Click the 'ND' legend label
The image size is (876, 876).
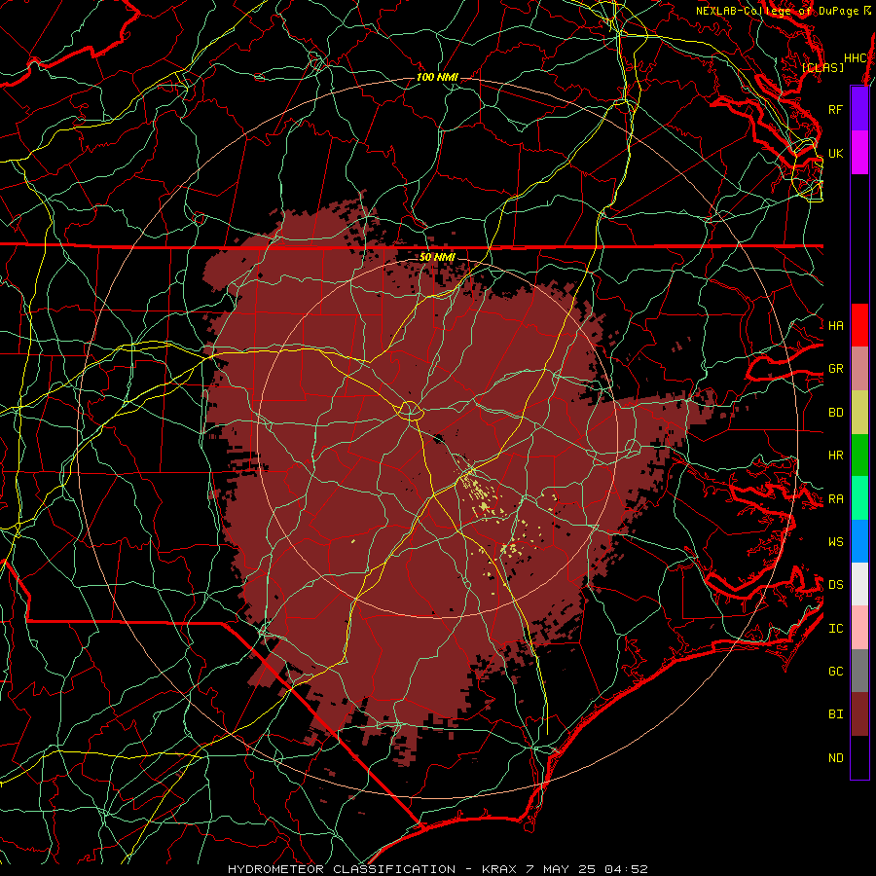pyautogui.click(x=835, y=758)
